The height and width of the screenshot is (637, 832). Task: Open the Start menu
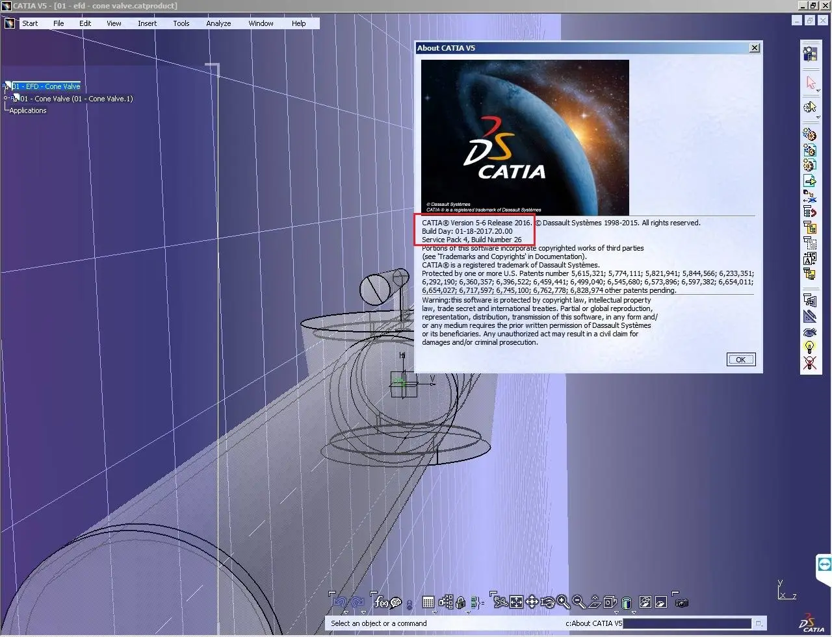30,23
